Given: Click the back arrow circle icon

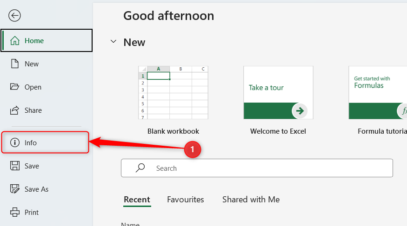Looking at the screenshot, I should 14,15.
